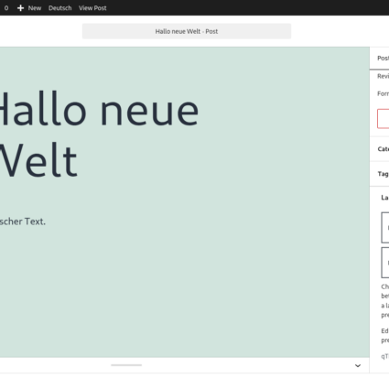
Task: Click the View Post link
Action: [x=92, y=8]
